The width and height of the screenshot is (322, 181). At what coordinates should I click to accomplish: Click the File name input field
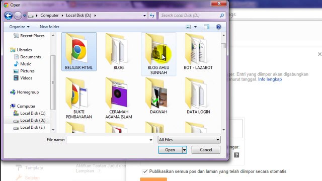(x=108, y=140)
